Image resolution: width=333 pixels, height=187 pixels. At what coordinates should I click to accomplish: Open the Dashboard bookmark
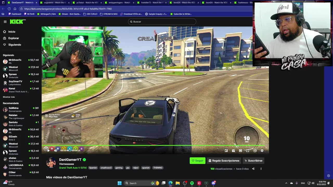click(x=15, y=14)
